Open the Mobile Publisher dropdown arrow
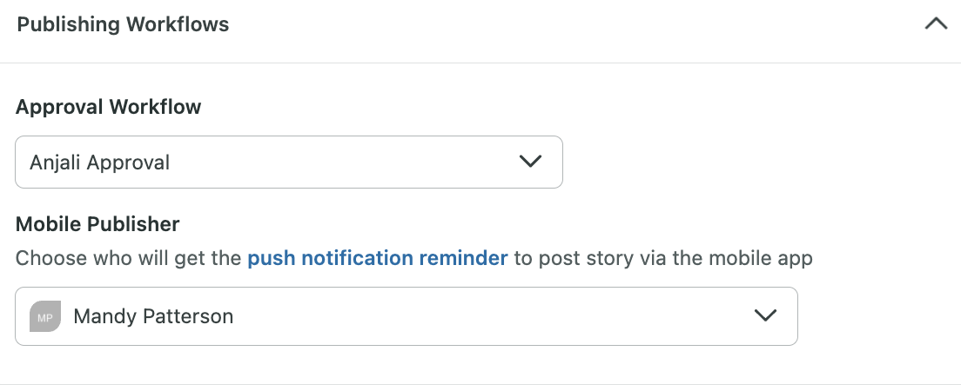Screen dimensions: 961x391 tap(765, 315)
